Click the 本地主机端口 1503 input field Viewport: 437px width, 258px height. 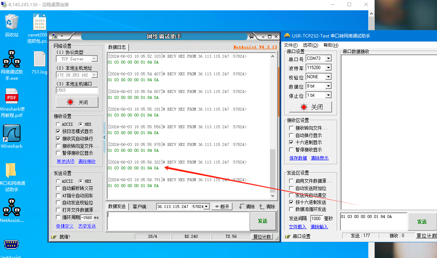click(77, 90)
